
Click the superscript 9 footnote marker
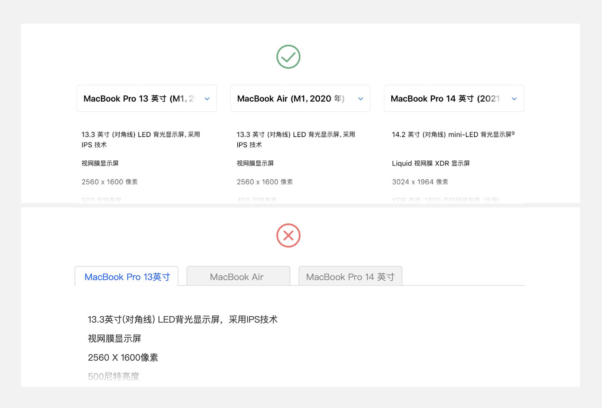coord(513,133)
